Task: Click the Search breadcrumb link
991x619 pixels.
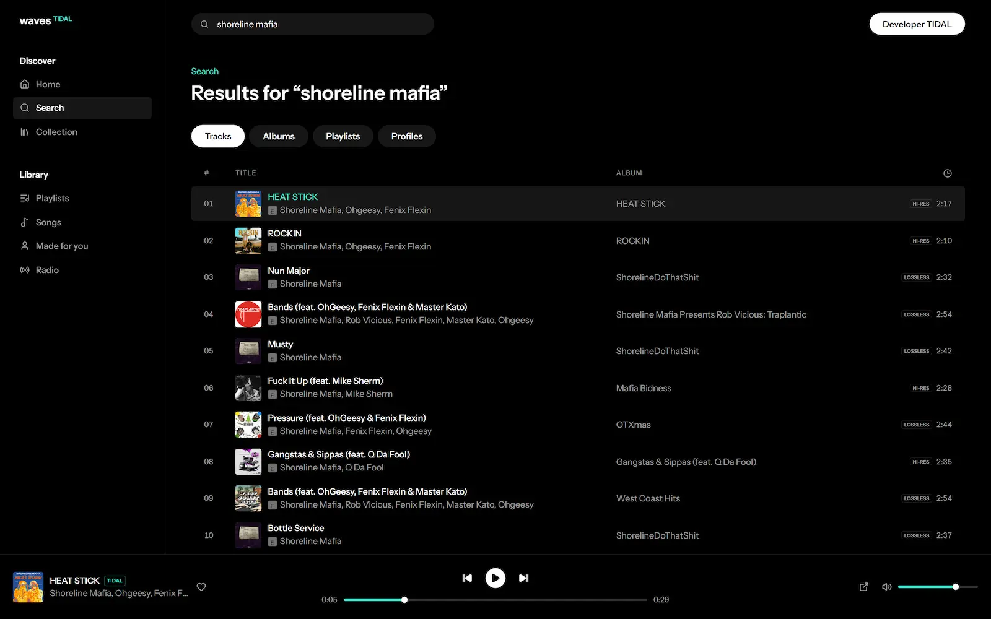Action: [x=205, y=71]
